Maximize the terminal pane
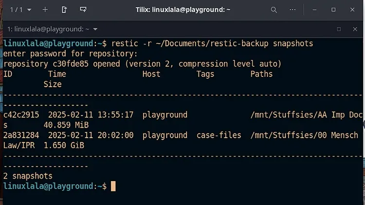This screenshot has height=205, width=365. coord(339,29)
